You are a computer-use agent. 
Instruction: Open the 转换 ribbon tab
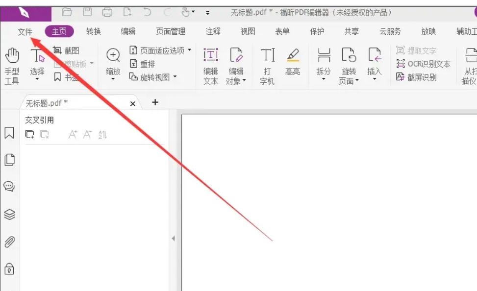[94, 31]
